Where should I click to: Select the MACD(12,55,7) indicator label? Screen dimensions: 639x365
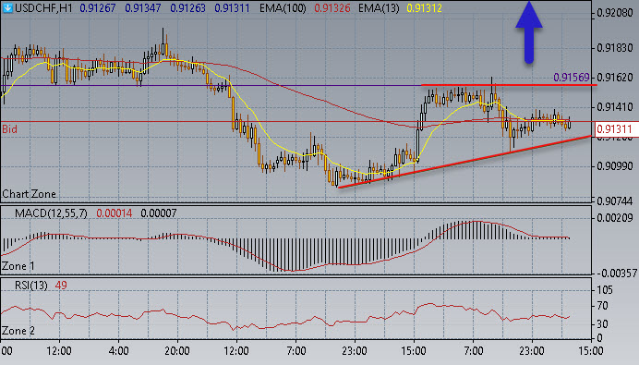point(51,213)
